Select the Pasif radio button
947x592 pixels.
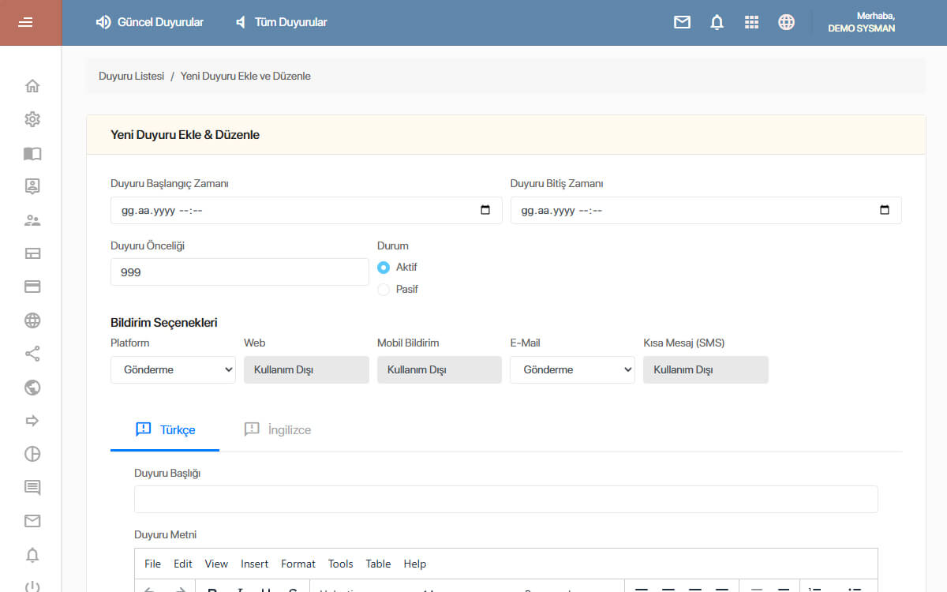click(x=384, y=290)
